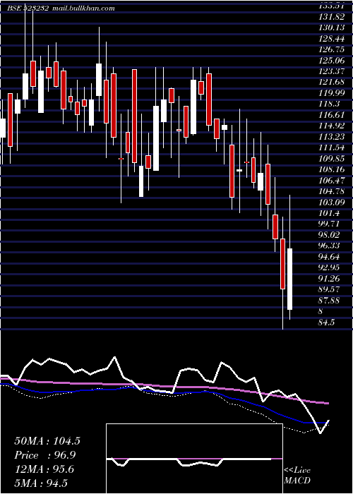Select the 84.5 price axis label
The width and height of the screenshot is (353, 494).
(327, 322)
